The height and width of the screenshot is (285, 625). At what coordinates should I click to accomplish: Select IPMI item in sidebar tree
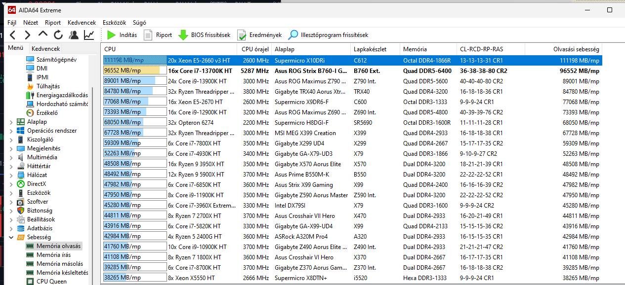tap(42, 77)
